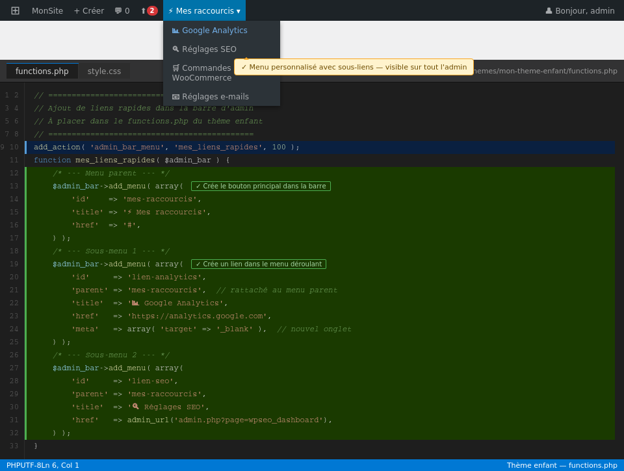This screenshot has height=471, width=624.
Task: Click Bonjour, admin account link
Action: [580, 11]
